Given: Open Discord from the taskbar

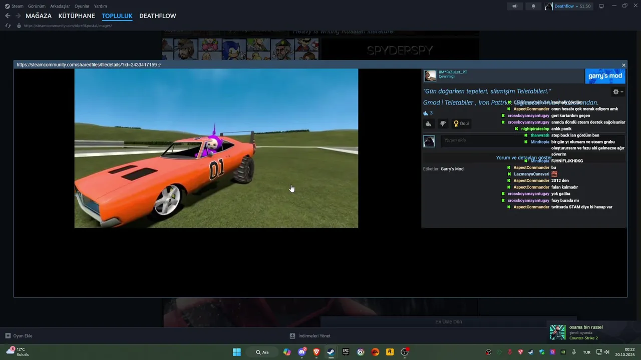Looking at the screenshot, I should click(302, 352).
